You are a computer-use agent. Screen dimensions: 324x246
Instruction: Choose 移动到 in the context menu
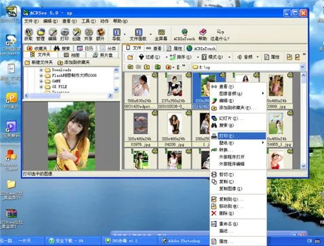point(238,206)
